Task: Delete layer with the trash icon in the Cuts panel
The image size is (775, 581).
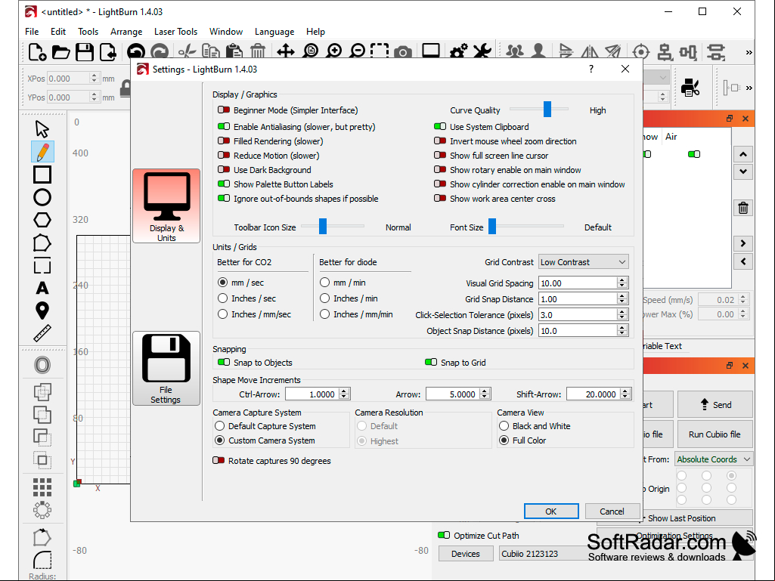Action: [x=743, y=208]
